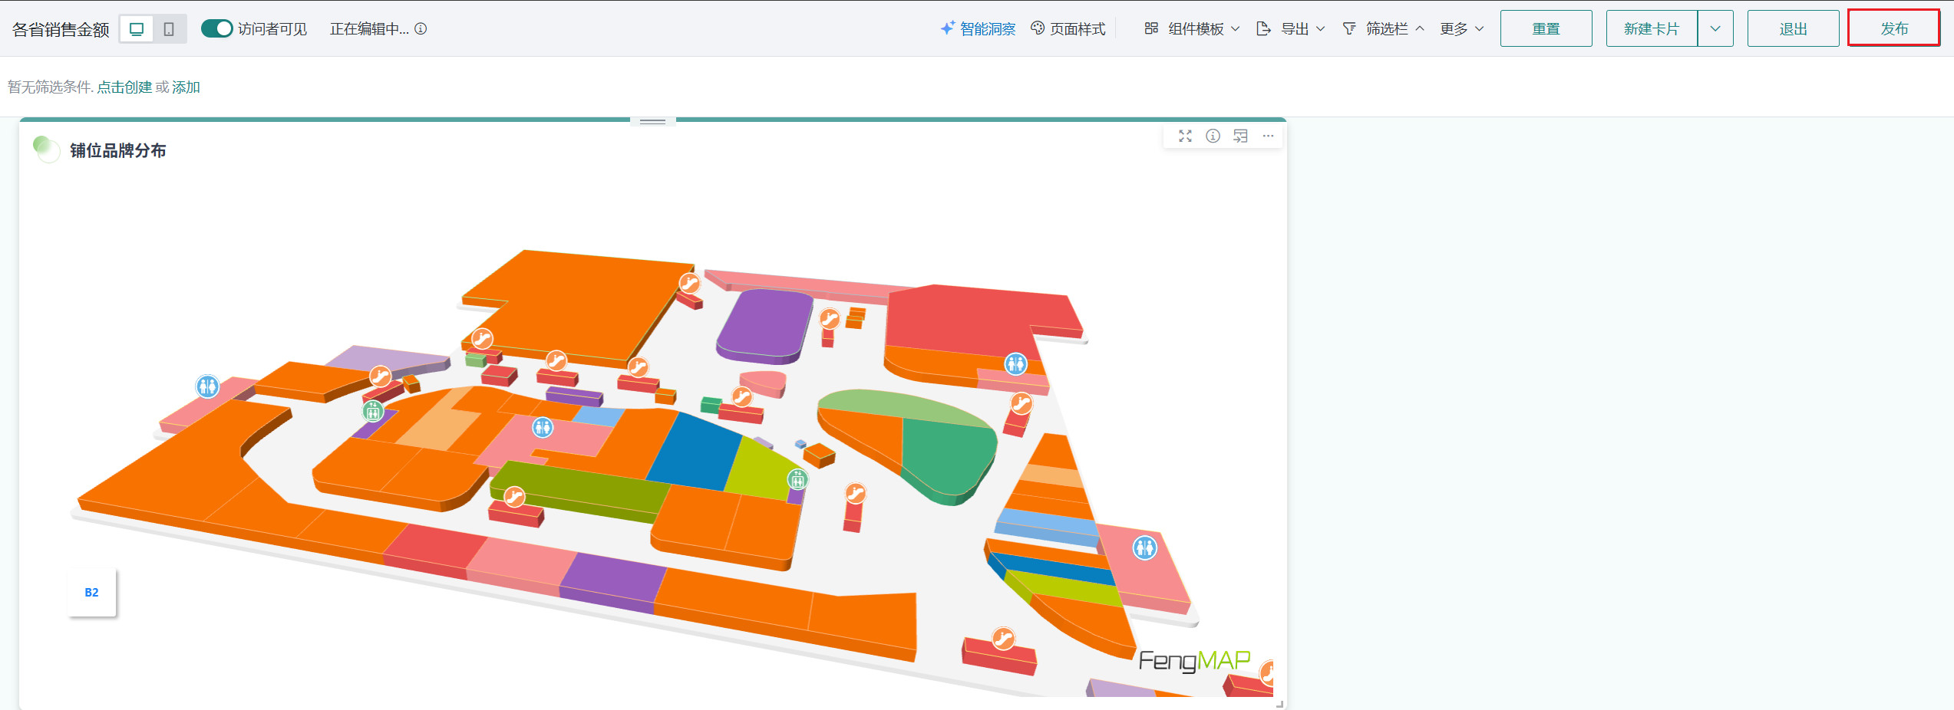Switch to desktop layout view
This screenshot has width=1954, height=710.
(137, 29)
